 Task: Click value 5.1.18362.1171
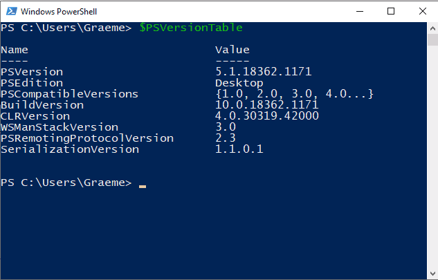coord(264,72)
